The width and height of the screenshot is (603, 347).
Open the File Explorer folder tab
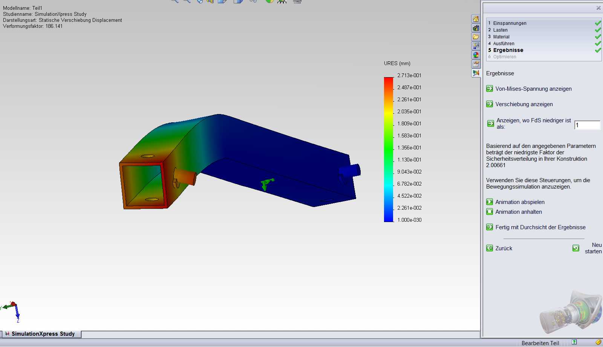(x=476, y=37)
